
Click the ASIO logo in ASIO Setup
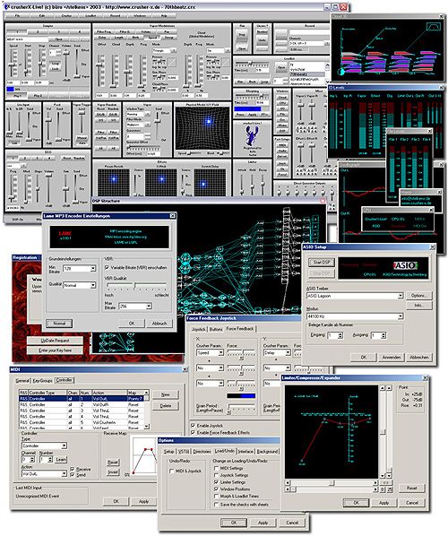tap(405, 265)
